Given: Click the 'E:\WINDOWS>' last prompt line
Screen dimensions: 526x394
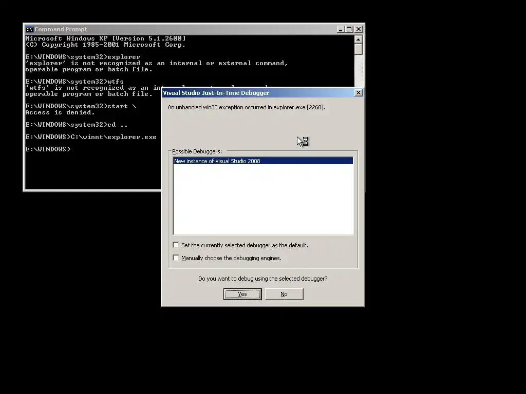Looking at the screenshot, I should 48,149.
